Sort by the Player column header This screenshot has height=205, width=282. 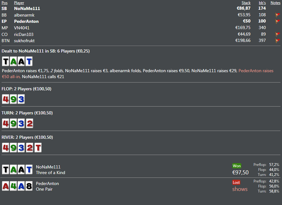pos(19,3)
